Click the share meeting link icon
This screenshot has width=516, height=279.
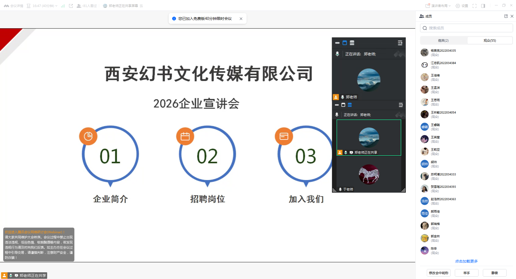71,6
